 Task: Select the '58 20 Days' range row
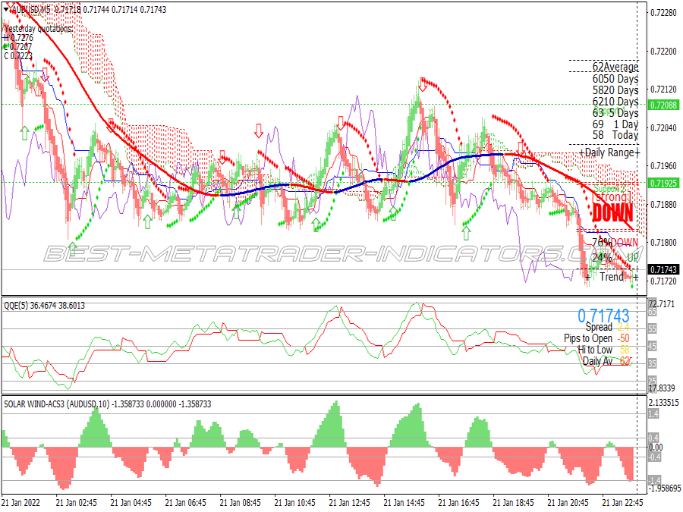point(615,90)
